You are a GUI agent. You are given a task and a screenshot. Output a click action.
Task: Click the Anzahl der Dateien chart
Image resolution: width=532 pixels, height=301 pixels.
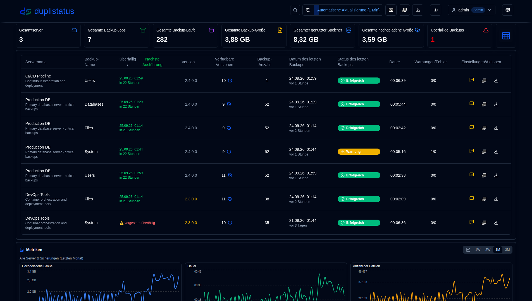pyautogui.click(x=431, y=282)
